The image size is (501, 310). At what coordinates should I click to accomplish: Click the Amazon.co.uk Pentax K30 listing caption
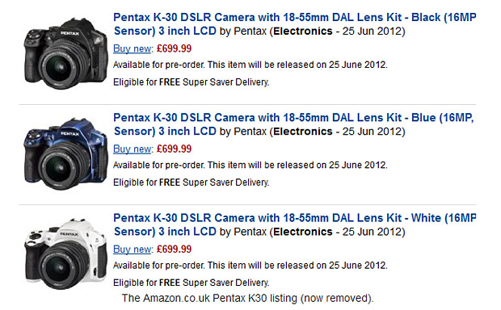(x=247, y=298)
